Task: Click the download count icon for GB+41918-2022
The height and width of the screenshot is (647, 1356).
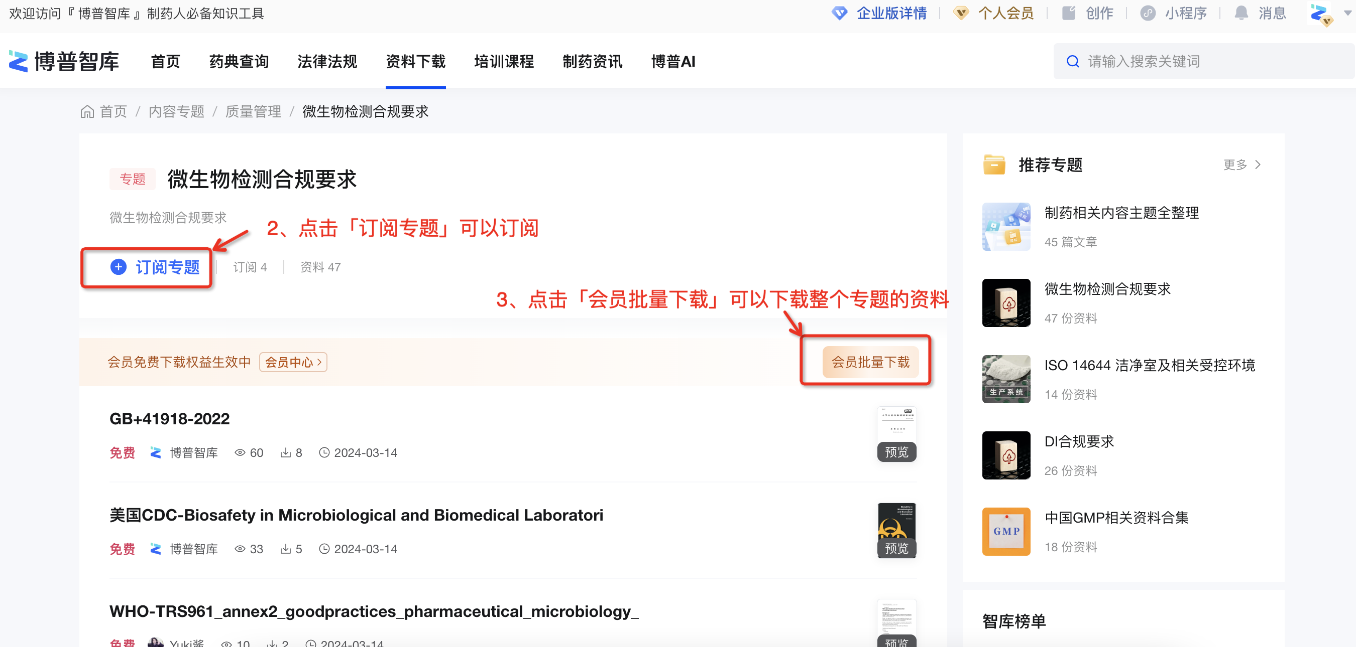Action: click(x=285, y=452)
